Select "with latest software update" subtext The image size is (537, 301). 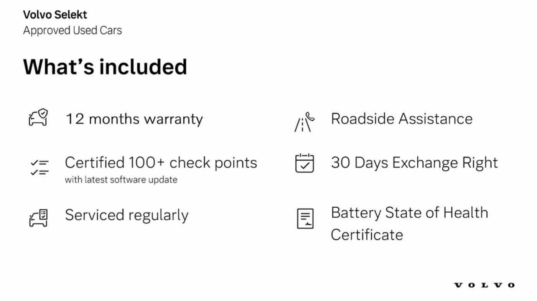(121, 180)
